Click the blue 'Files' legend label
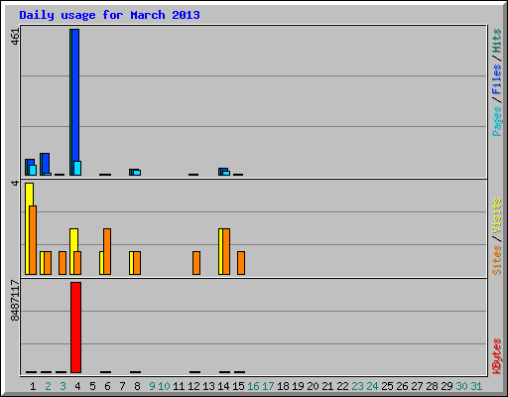Viewport: 508px width, 397px height. point(497,79)
